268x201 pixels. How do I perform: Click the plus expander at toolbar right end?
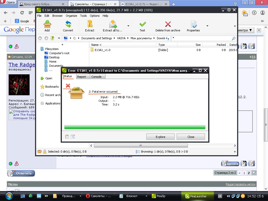pos(235,26)
